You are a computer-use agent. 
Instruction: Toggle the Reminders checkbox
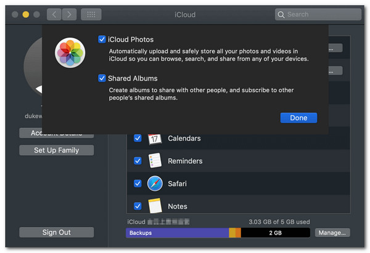tap(138, 161)
